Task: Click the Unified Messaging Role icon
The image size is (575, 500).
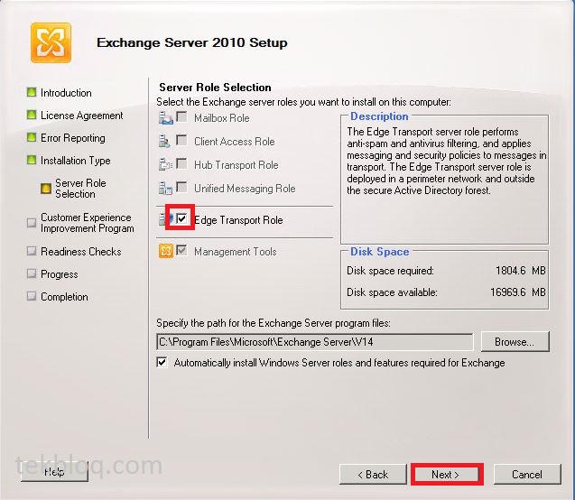Action: click(166, 188)
